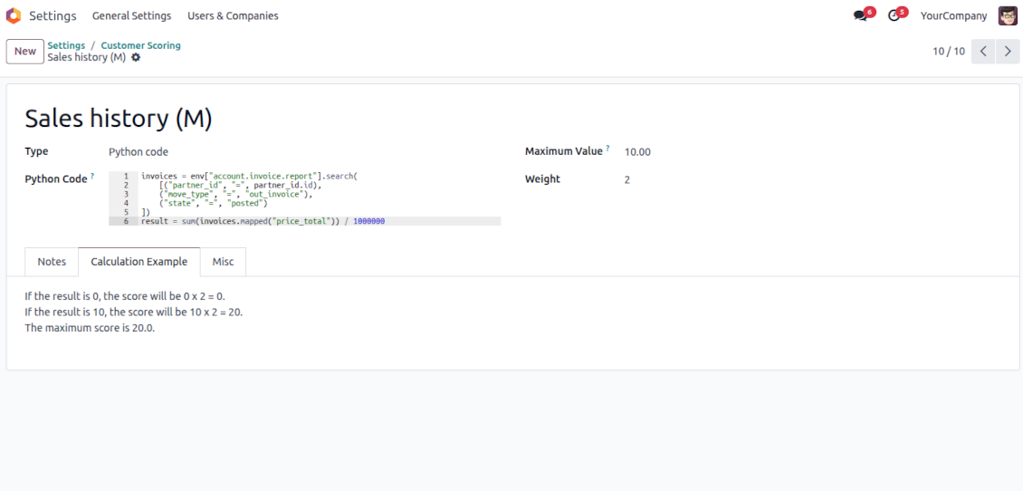Edit the Maximum Value 10.00 field
Image resolution: width=1023 pixels, height=491 pixels.
coord(637,152)
